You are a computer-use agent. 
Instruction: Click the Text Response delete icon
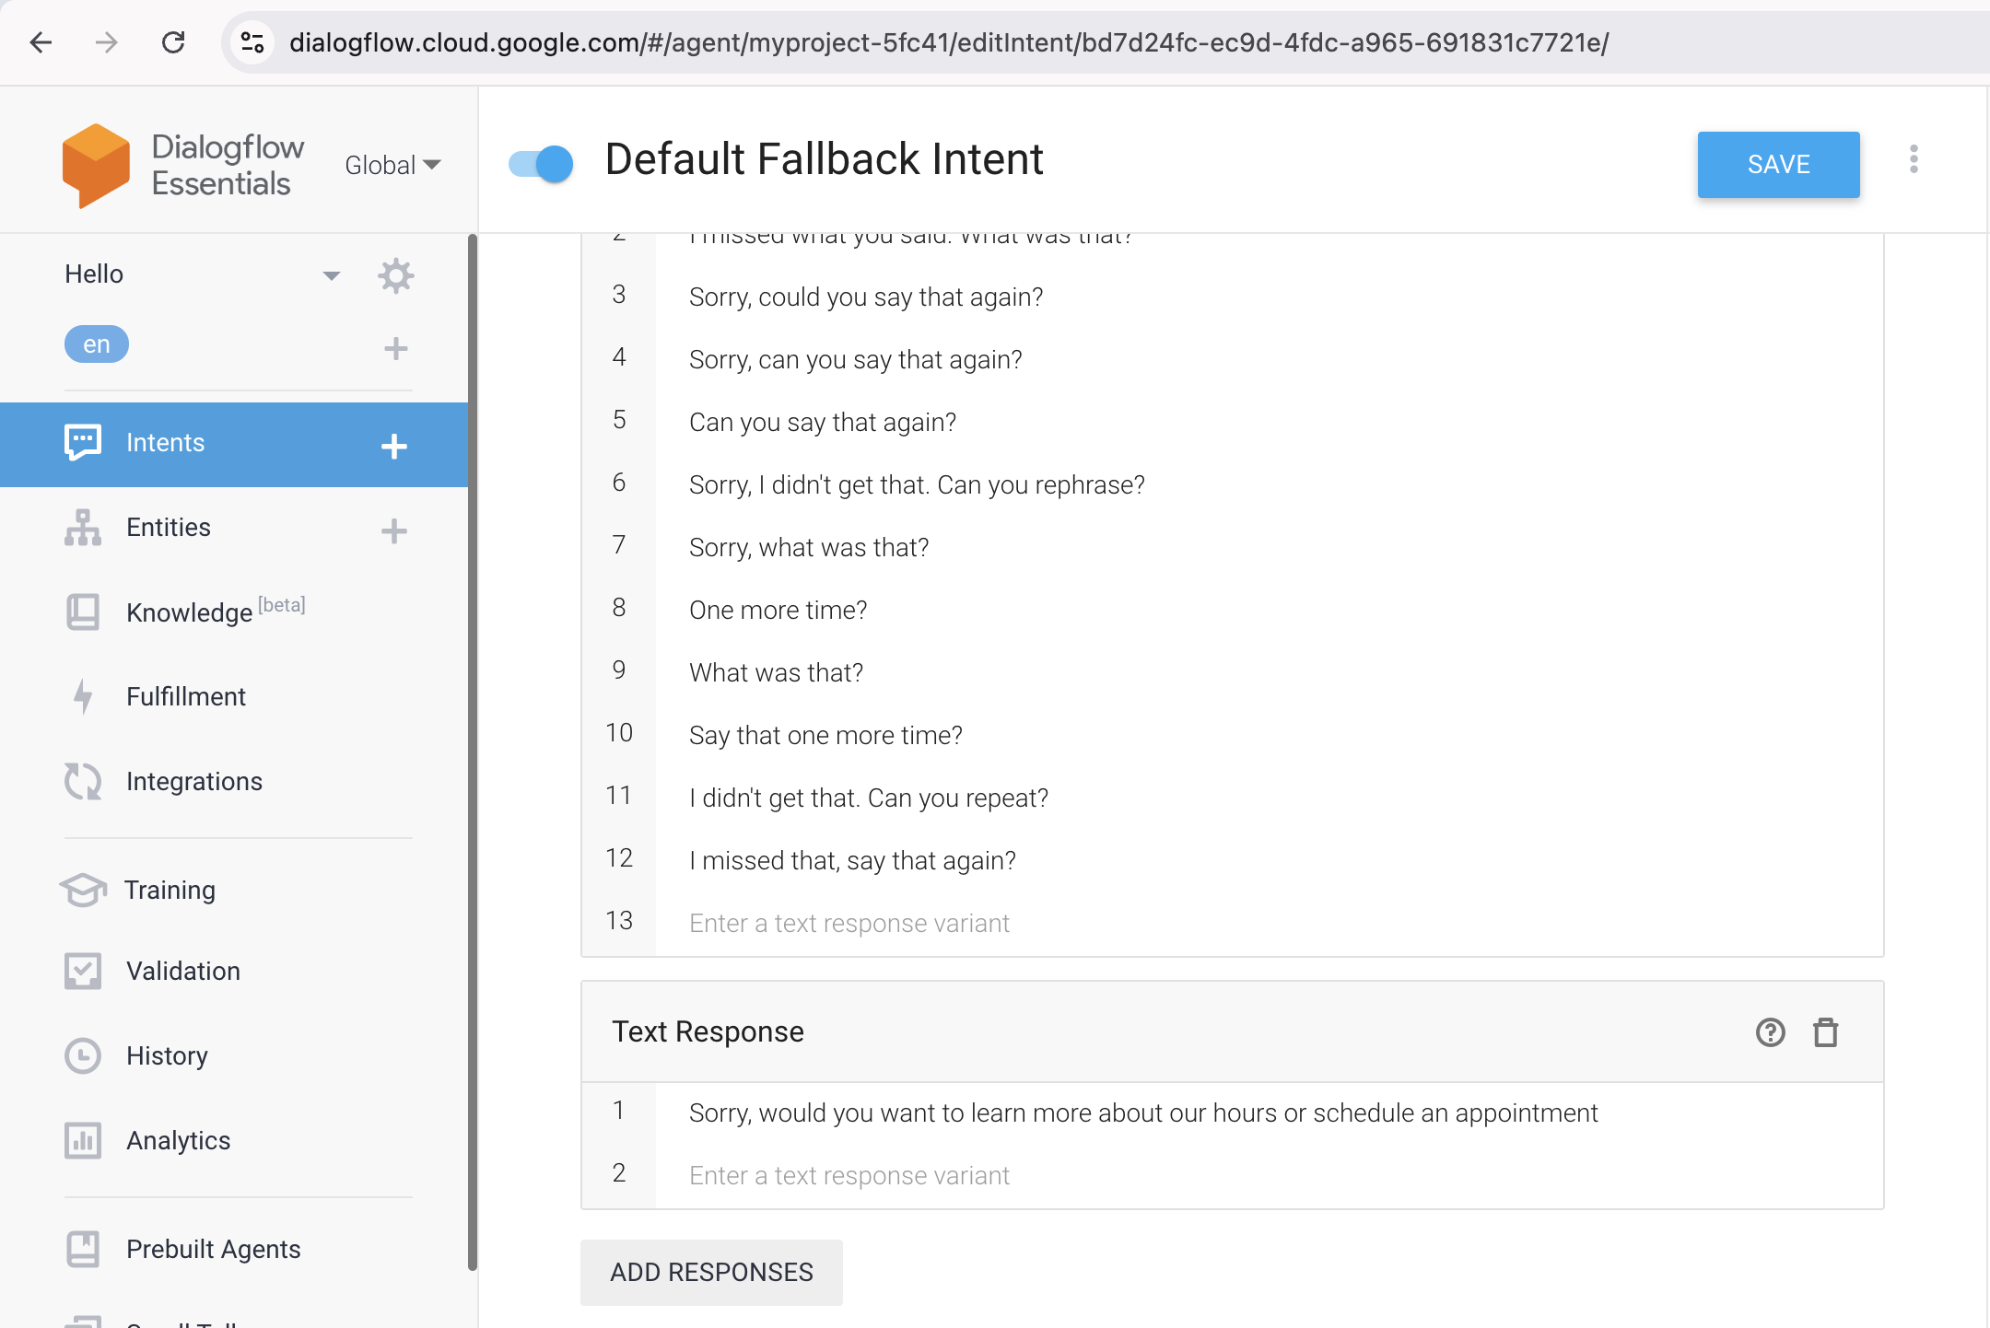point(1827,1031)
